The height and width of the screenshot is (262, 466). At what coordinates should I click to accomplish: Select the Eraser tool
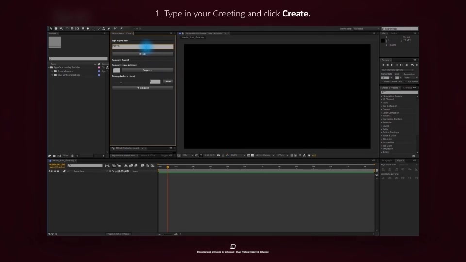pyautogui.click(x=109, y=29)
